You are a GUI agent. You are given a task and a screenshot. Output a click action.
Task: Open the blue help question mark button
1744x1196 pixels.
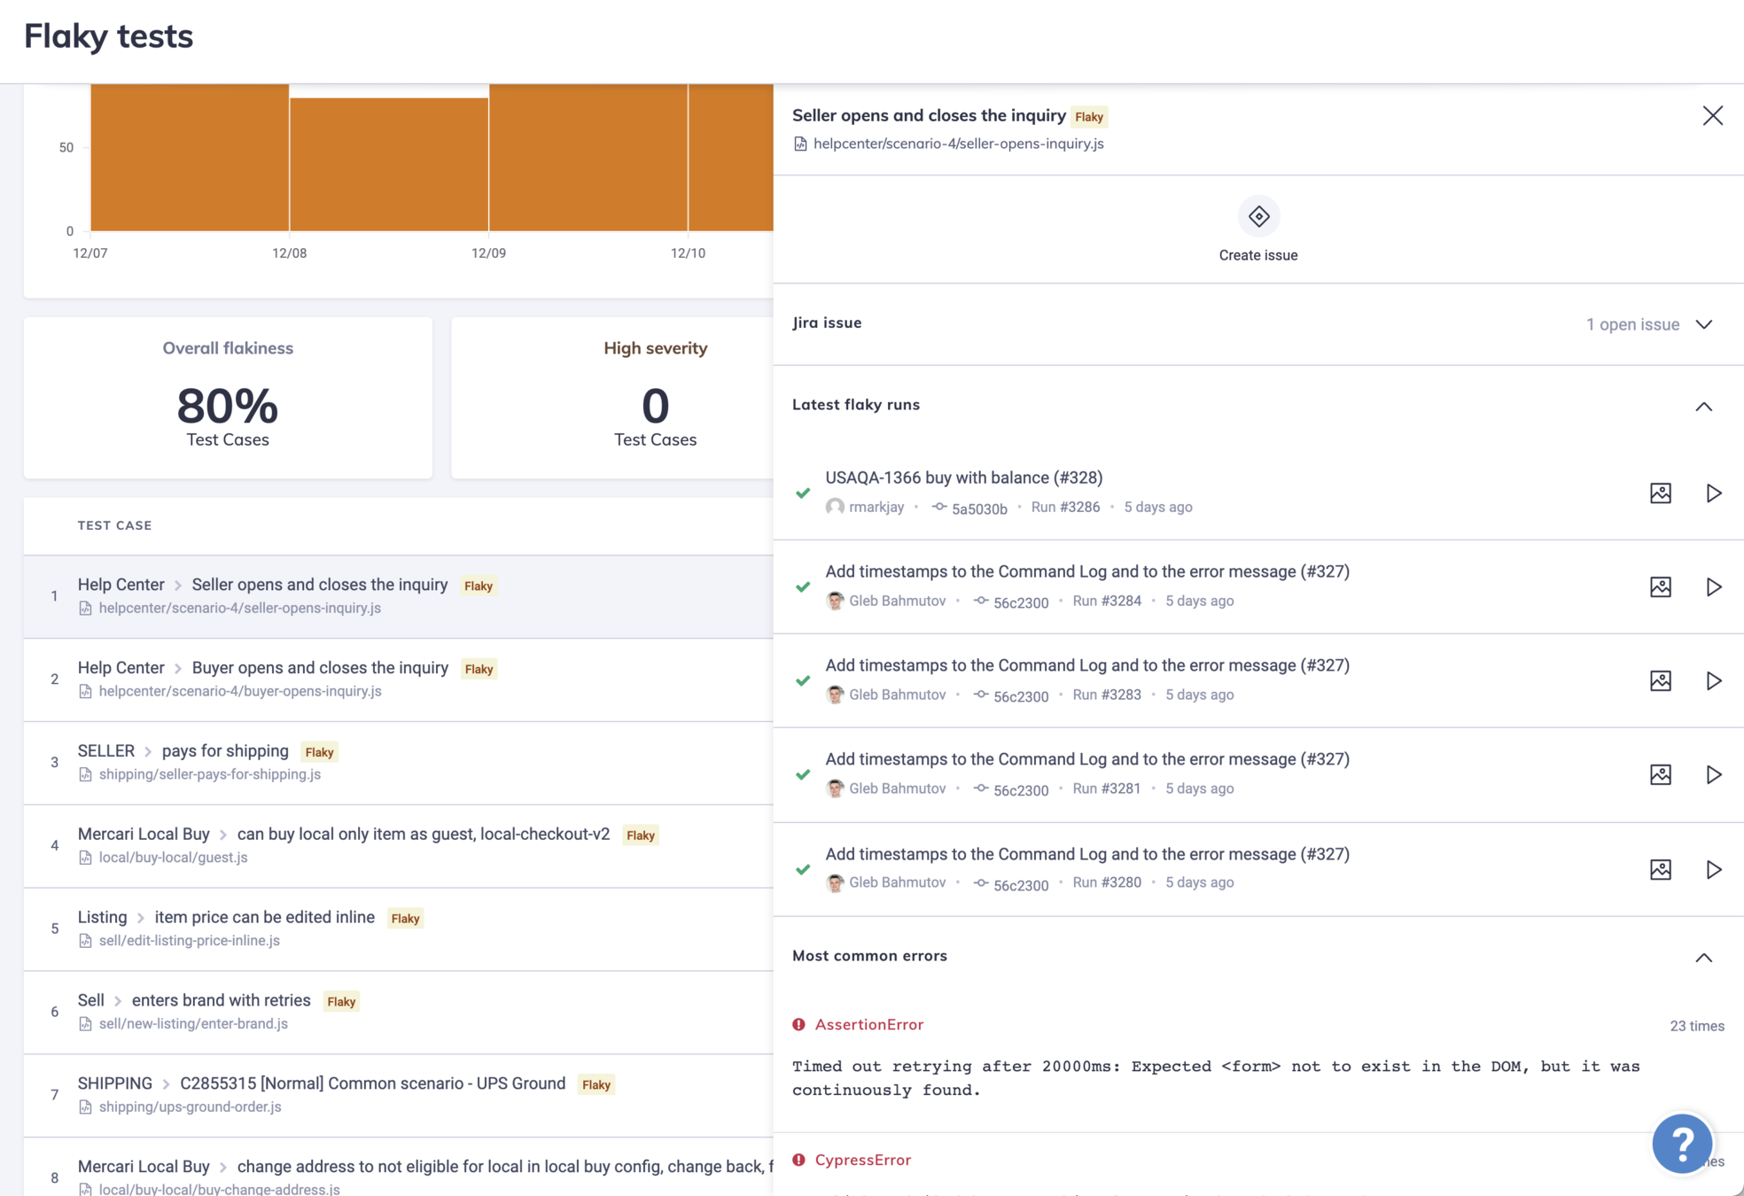pyautogui.click(x=1681, y=1144)
